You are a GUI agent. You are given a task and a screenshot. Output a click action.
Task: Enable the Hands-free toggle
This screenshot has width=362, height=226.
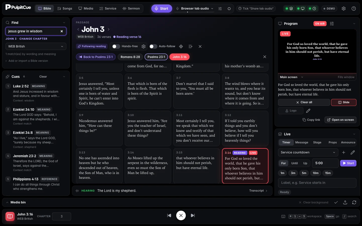point(116,46)
